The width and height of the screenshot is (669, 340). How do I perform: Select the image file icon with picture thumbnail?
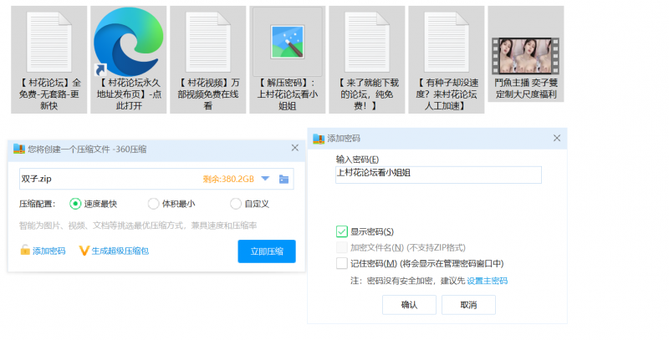287,42
